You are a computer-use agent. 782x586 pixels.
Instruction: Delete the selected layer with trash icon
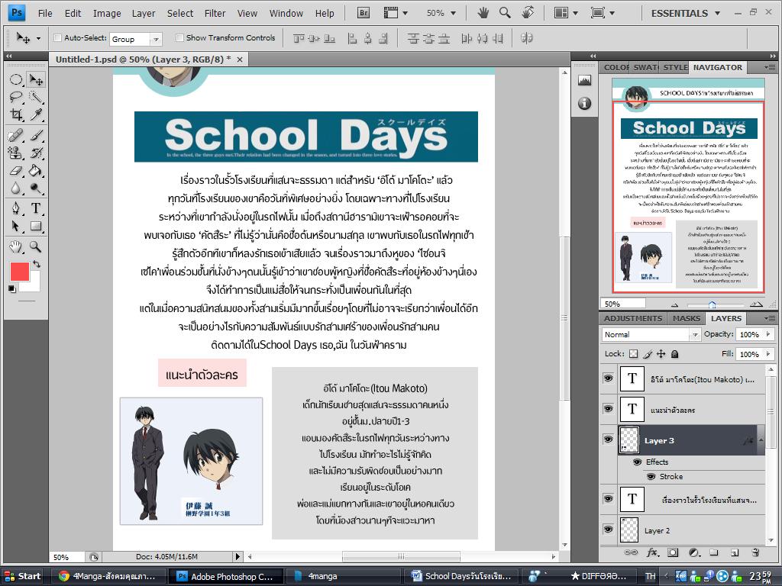tap(755, 552)
